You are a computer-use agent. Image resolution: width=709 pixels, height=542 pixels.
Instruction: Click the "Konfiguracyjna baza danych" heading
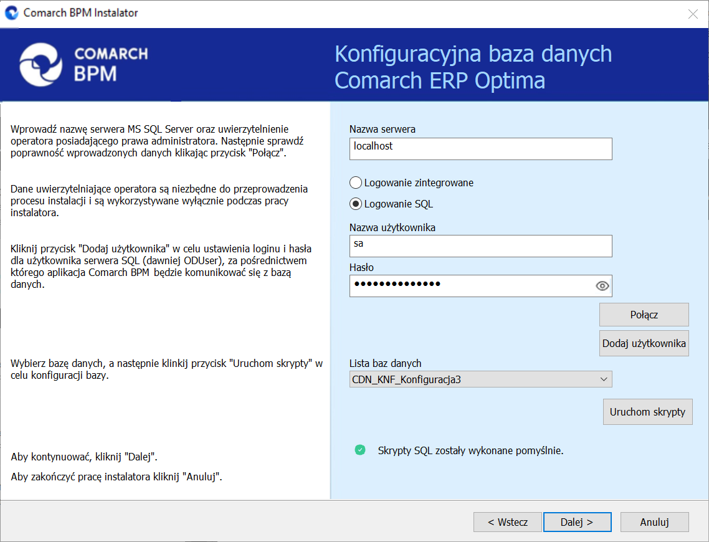pos(473,54)
